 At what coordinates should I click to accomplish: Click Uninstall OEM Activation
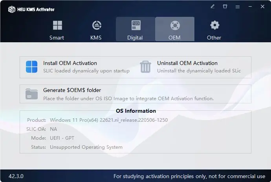coord(187,63)
